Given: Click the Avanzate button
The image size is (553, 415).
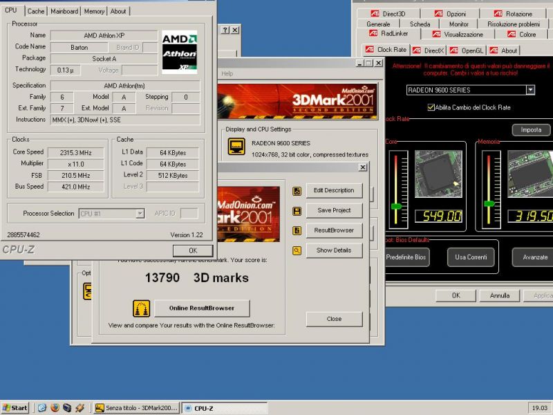Looking at the screenshot, I should coord(532,257).
